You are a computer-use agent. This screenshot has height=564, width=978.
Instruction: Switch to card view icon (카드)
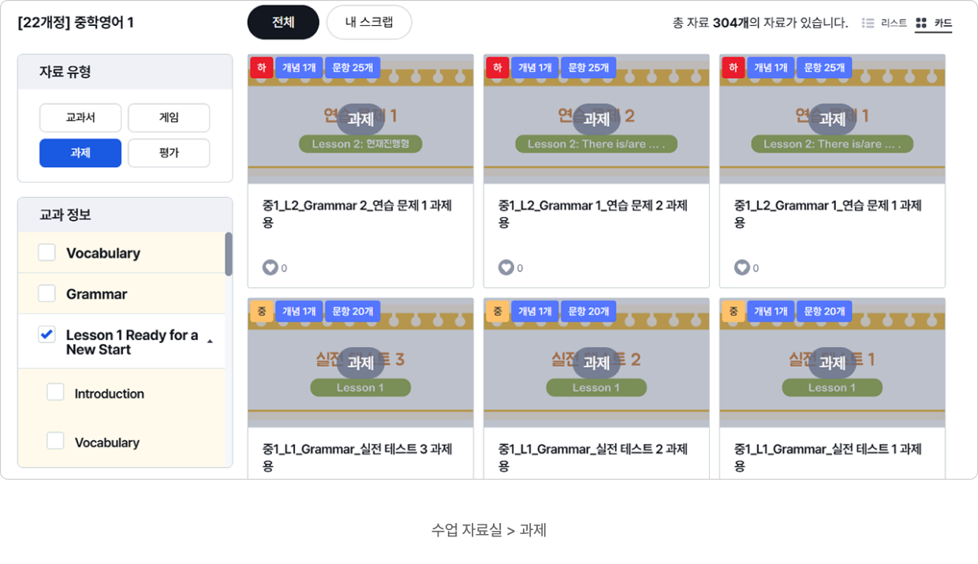920,23
